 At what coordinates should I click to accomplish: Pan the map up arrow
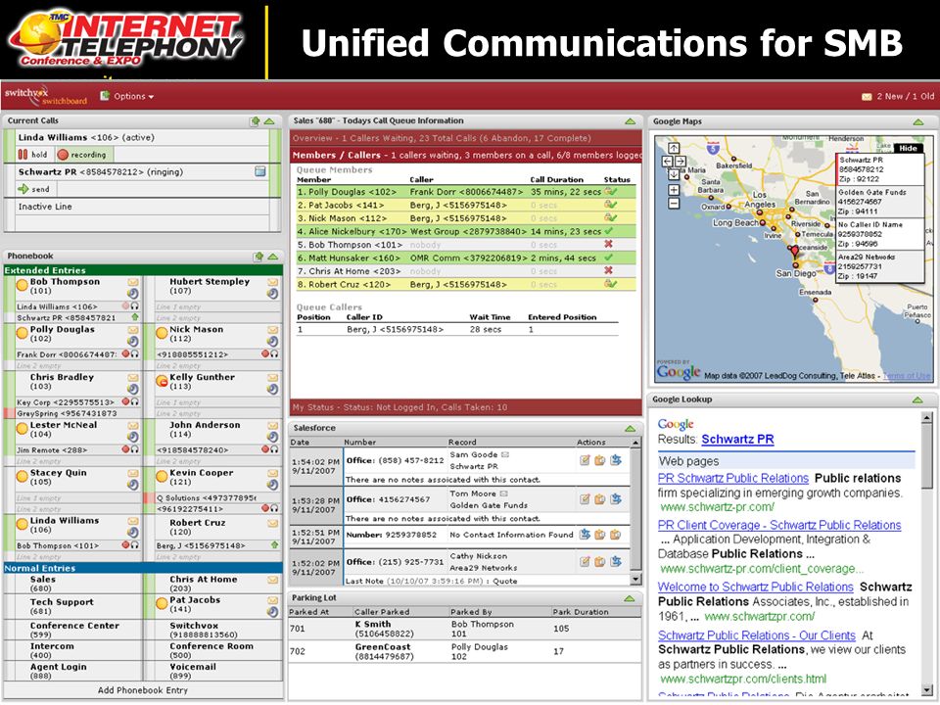pyautogui.click(x=674, y=148)
